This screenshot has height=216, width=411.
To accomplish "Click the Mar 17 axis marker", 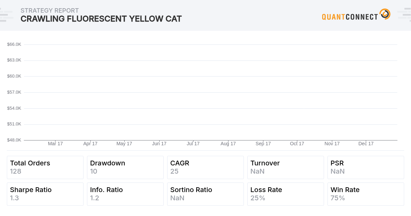I will click(x=55, y=144).
